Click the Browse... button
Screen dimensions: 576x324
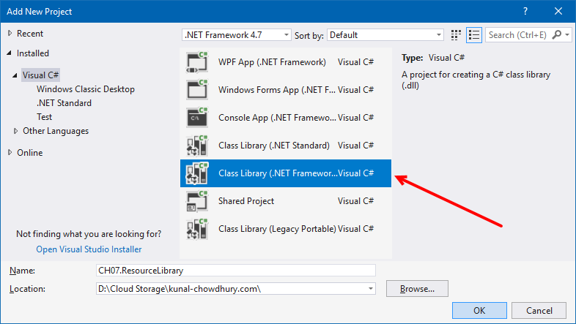pyautogui.click(x=417, y=289)
